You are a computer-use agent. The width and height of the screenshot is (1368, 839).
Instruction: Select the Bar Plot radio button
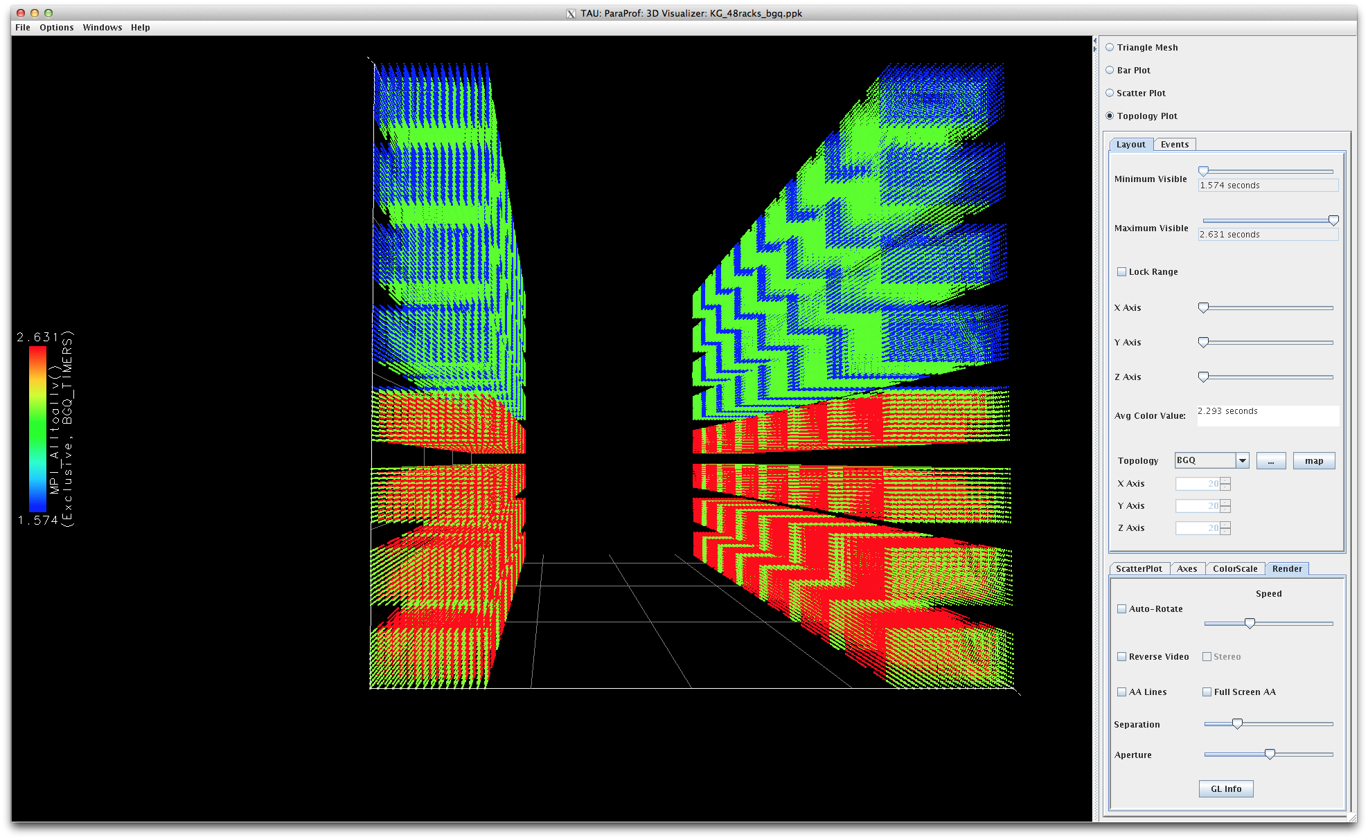[x=1110, y=71]
